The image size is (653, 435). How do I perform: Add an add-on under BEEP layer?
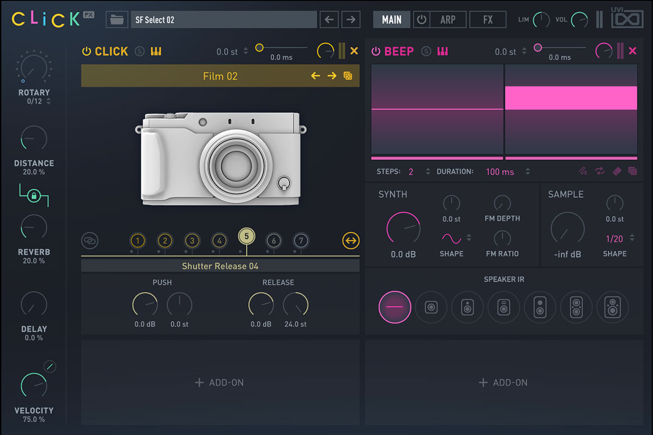click(503, 383)
